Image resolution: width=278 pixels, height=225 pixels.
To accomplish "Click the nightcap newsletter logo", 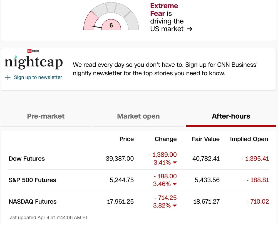I will tap(34, 62).
